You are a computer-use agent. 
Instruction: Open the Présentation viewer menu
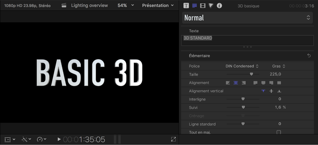pos(158,5)
